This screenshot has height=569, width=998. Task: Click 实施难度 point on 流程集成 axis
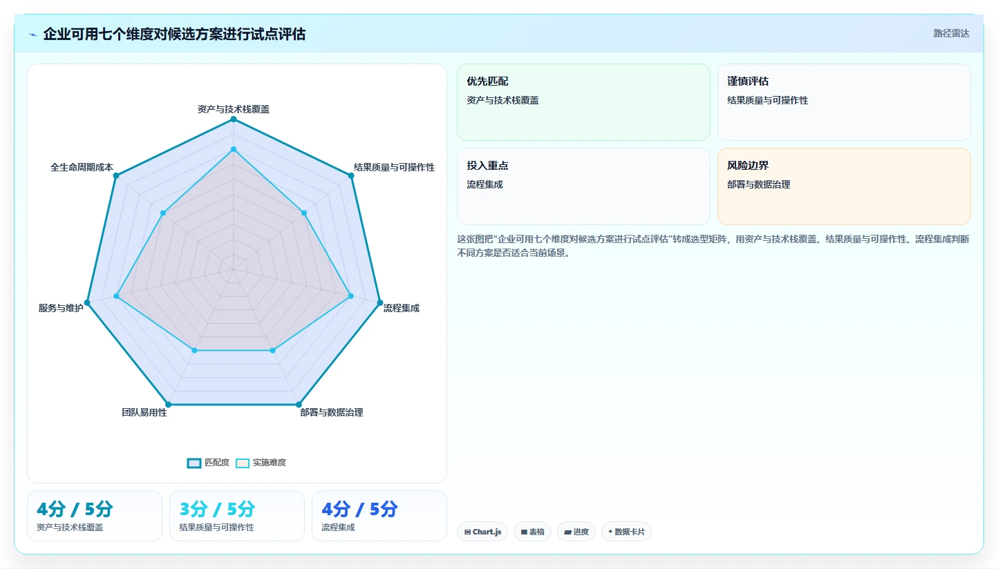(350, 296)
